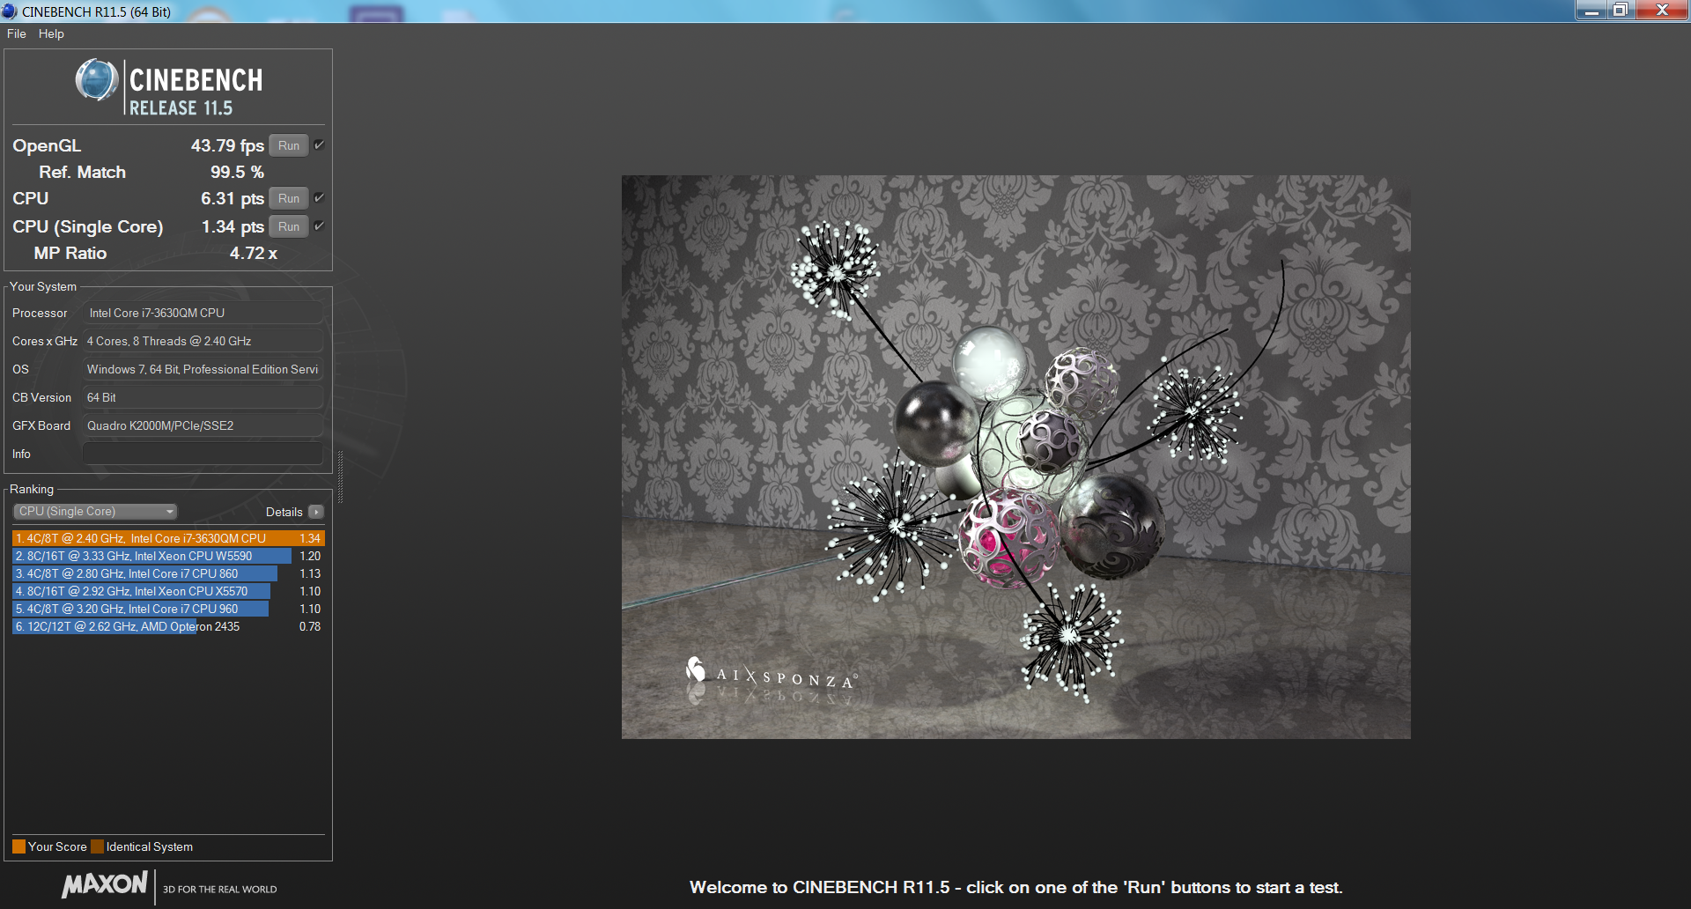Select the Intel Xeon CPU W5590 ranking row
This screenshot has height=909, width=1691.
(x=168, y=556)
